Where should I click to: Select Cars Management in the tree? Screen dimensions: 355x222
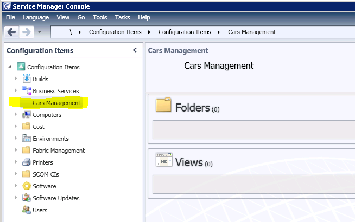(x=56, y=103)
